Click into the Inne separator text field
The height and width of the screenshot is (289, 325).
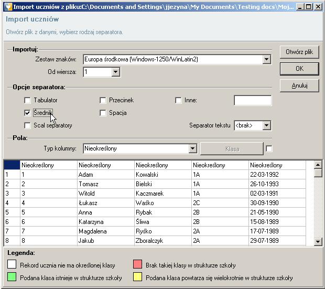click(x=253, y=100)
